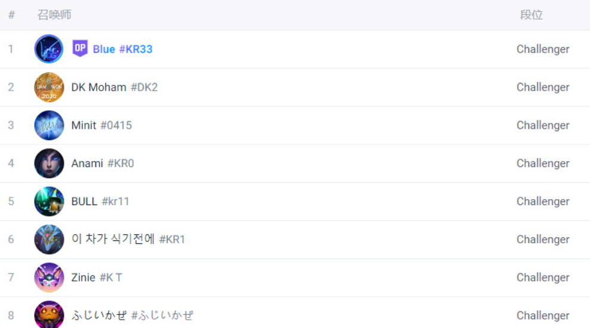Click the # rank column header
The height and width of the screenshot is (328, 590).
(12, 15)
